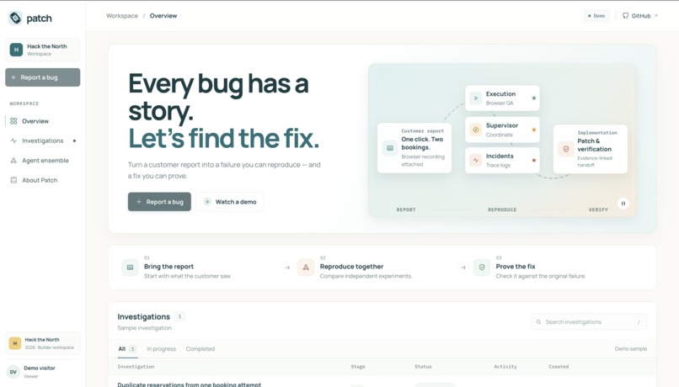The width and height of the screenshot is (679, 387).
Task: Click arrow after Bring the report step
Action: tap(287, 268)
